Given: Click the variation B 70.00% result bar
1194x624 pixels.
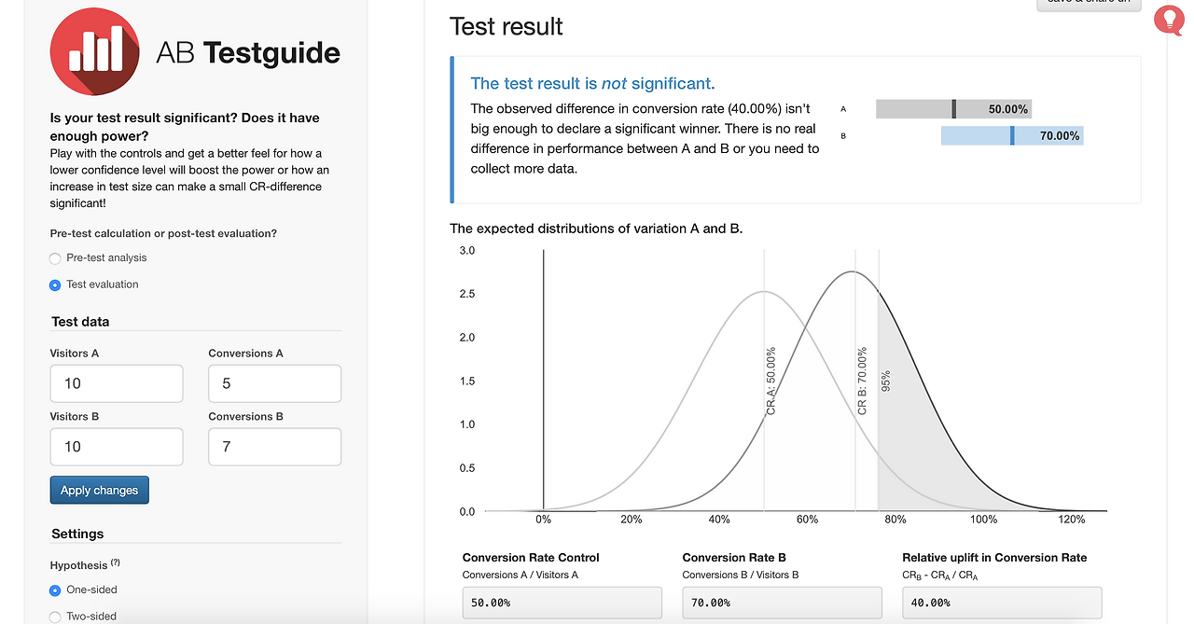Looking at the screenshot, I should click(x=1011, y=136).
